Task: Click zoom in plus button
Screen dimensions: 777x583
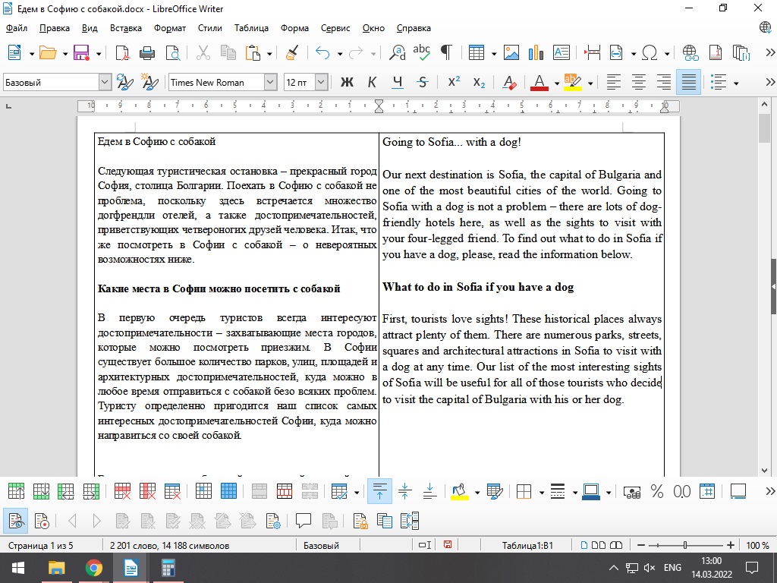Action: point(731,545)
